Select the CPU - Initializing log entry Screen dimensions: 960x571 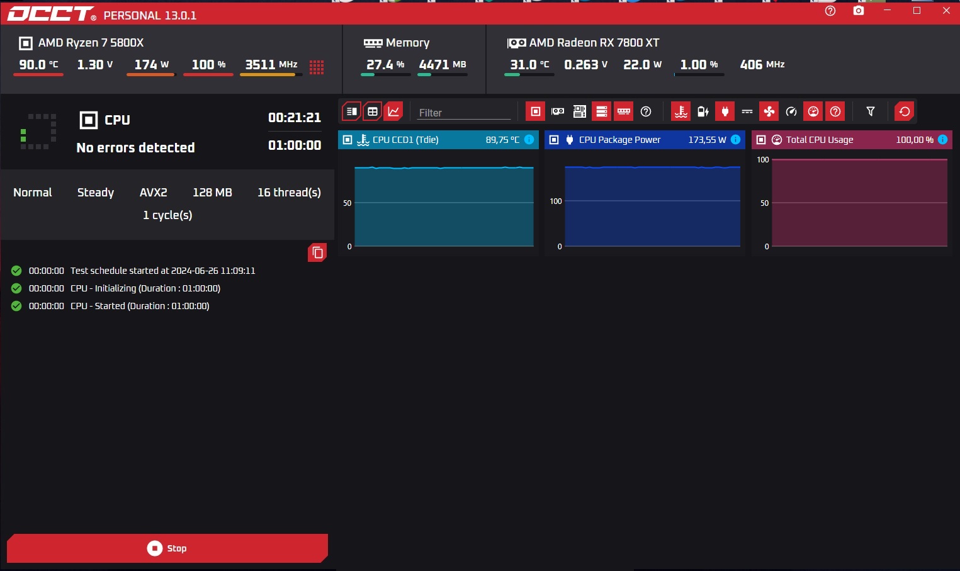(x=116, y=288)
